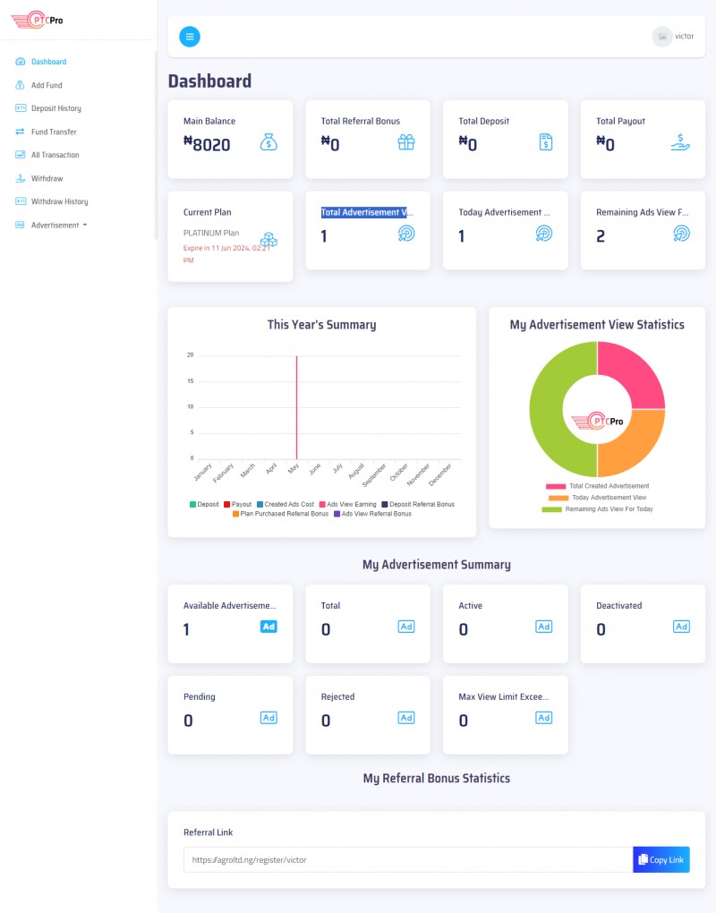The height and width of the screenshot is (913, 716).
Task: Click the pink May bar in summary chart
Action: [297, 407]
